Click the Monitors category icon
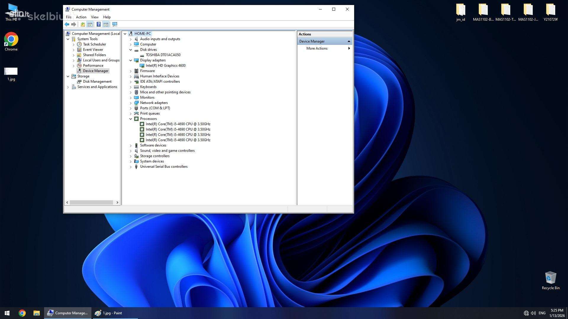Image resolution: width=568 pixels, height=319 pixels. [136, 97]
